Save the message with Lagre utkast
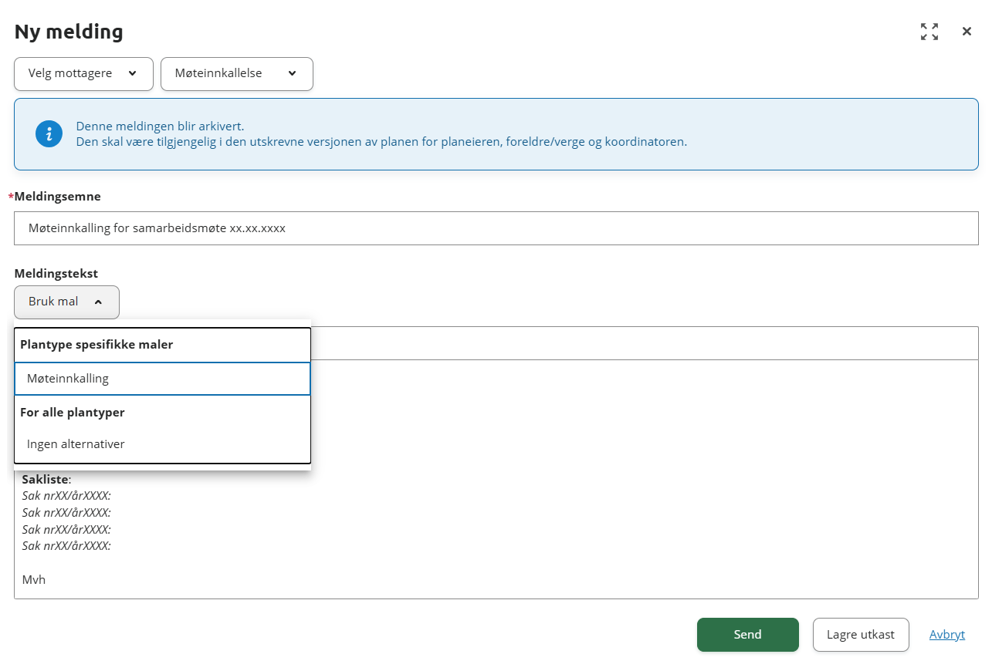Viewport: 992px width, 671px height. point(860,635)
